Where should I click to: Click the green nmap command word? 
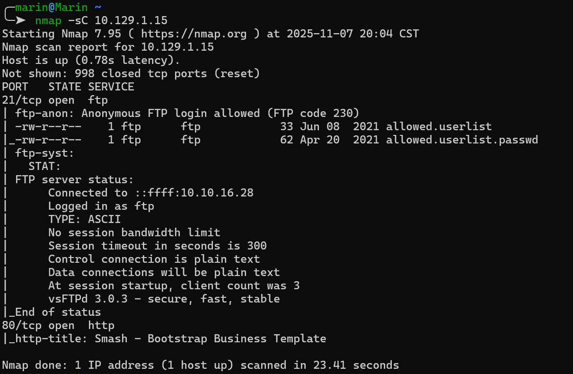[48, 20]
